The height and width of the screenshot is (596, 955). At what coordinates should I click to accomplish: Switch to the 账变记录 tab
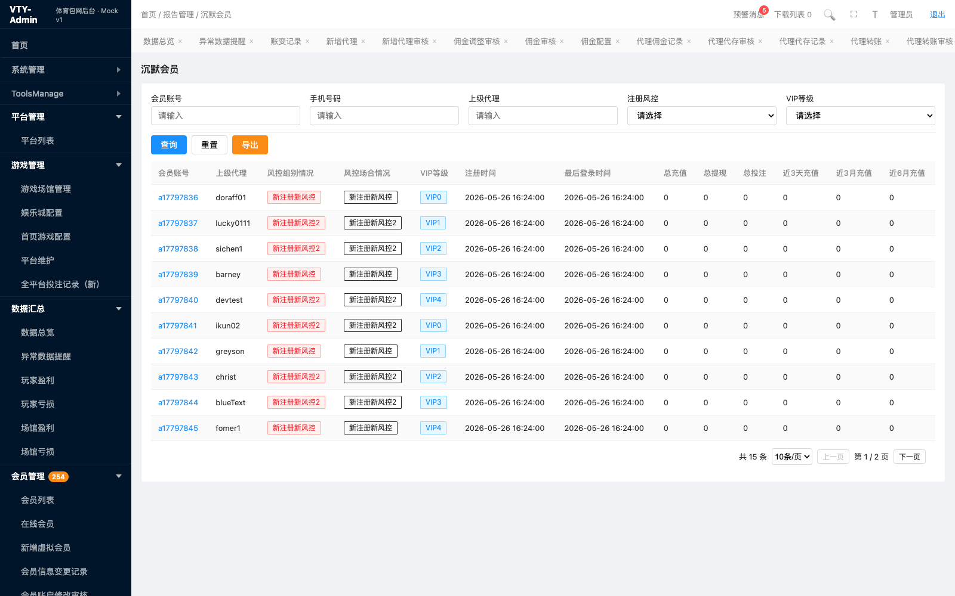pyautogui.click(x=286, y=41)
